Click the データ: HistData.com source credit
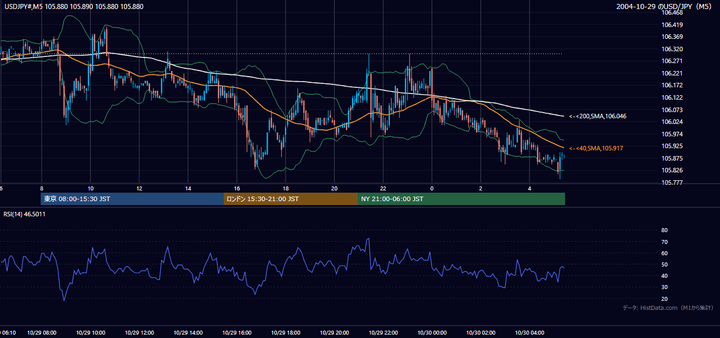The width and height of the screenshot is (720, 338). tap(668, 308)
